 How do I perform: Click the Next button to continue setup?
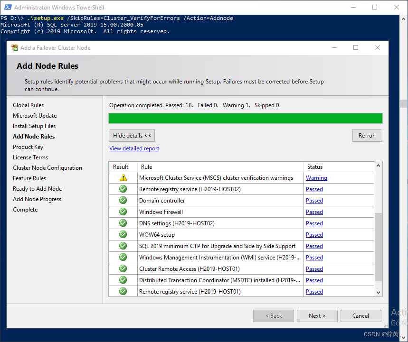point(317,315)
